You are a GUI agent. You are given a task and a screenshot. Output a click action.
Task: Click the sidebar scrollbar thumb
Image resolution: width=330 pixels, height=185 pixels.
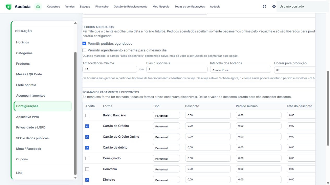point(75,113)
